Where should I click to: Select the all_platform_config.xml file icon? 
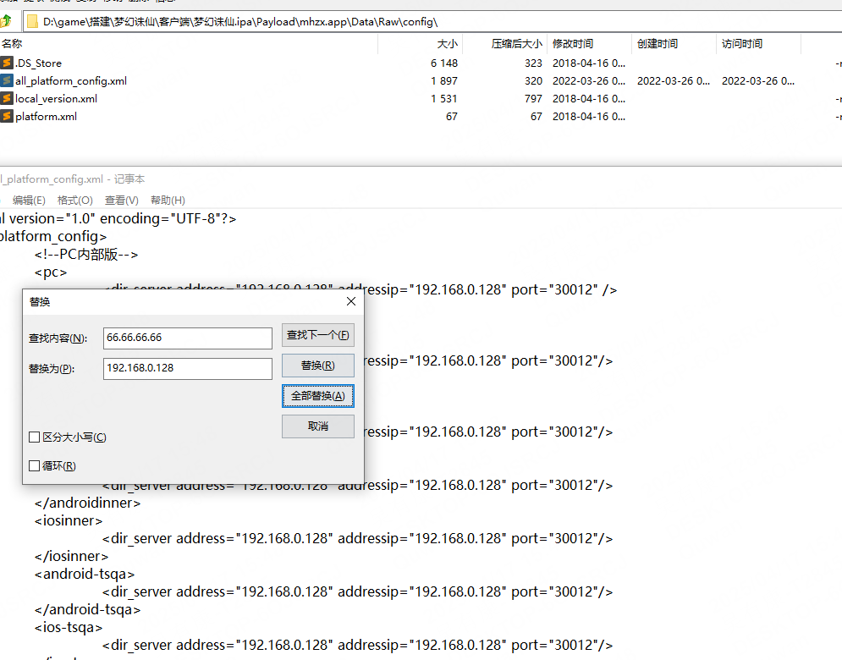click(x=7, y=81)
